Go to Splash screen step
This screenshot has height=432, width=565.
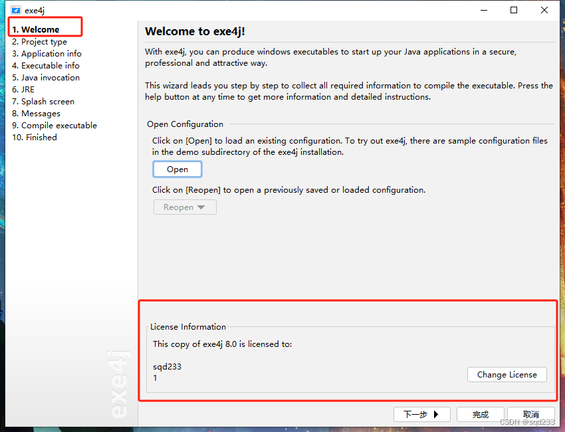43,102
